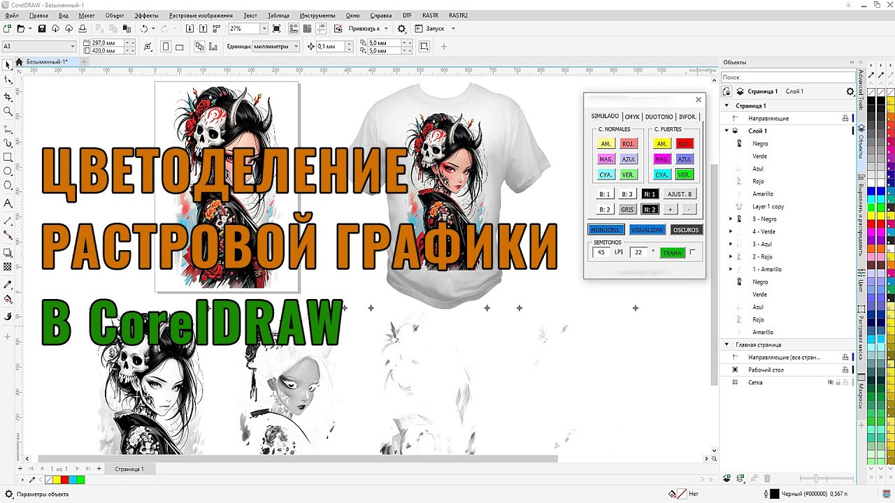Open the Растровые изображения menu

point(201,15)
